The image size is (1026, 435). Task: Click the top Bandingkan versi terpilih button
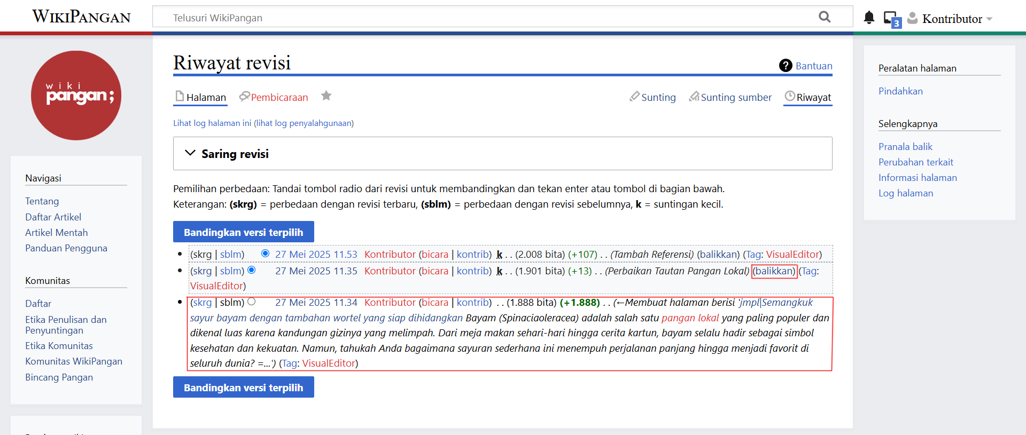[243, 232]
